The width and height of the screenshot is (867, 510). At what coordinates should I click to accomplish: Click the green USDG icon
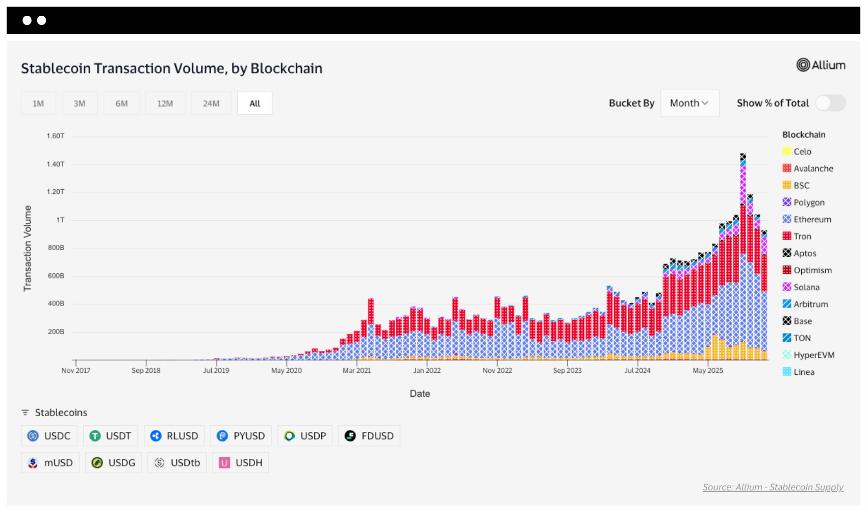(97, 463)
